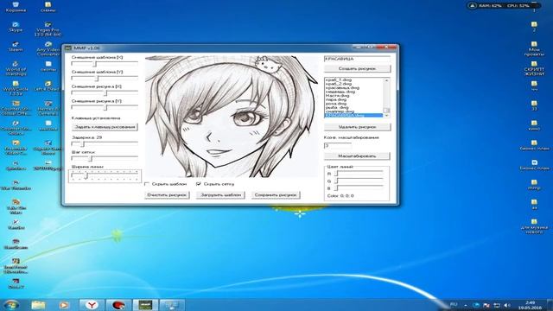Open the кино desktop folder

(x=534, y=125)
